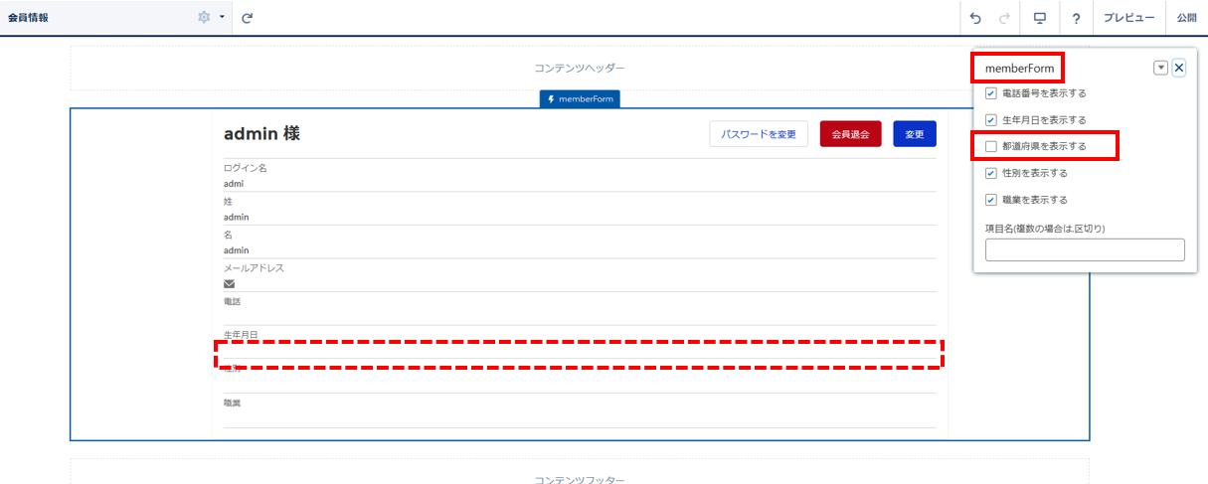This screenshot has width=1208, height=484.
Task: Click the 公開 publish menu item
Action: pyautogui.click(x=1186, y=18)
